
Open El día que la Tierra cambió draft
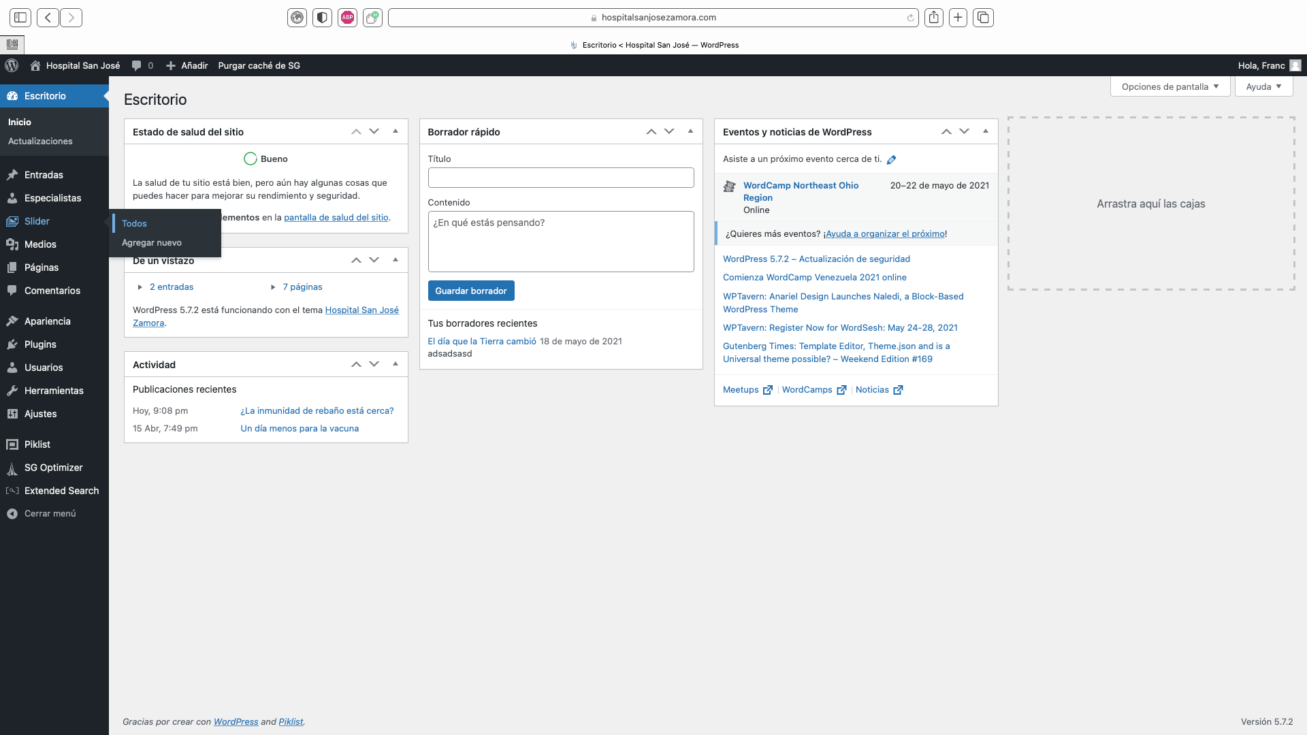tap(482, 341)
